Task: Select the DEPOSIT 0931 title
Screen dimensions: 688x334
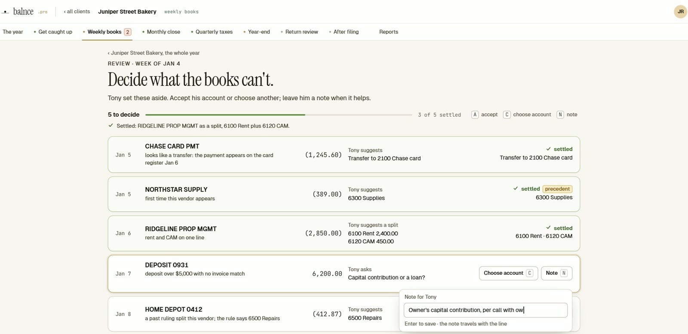Action: tap(166, 265)
